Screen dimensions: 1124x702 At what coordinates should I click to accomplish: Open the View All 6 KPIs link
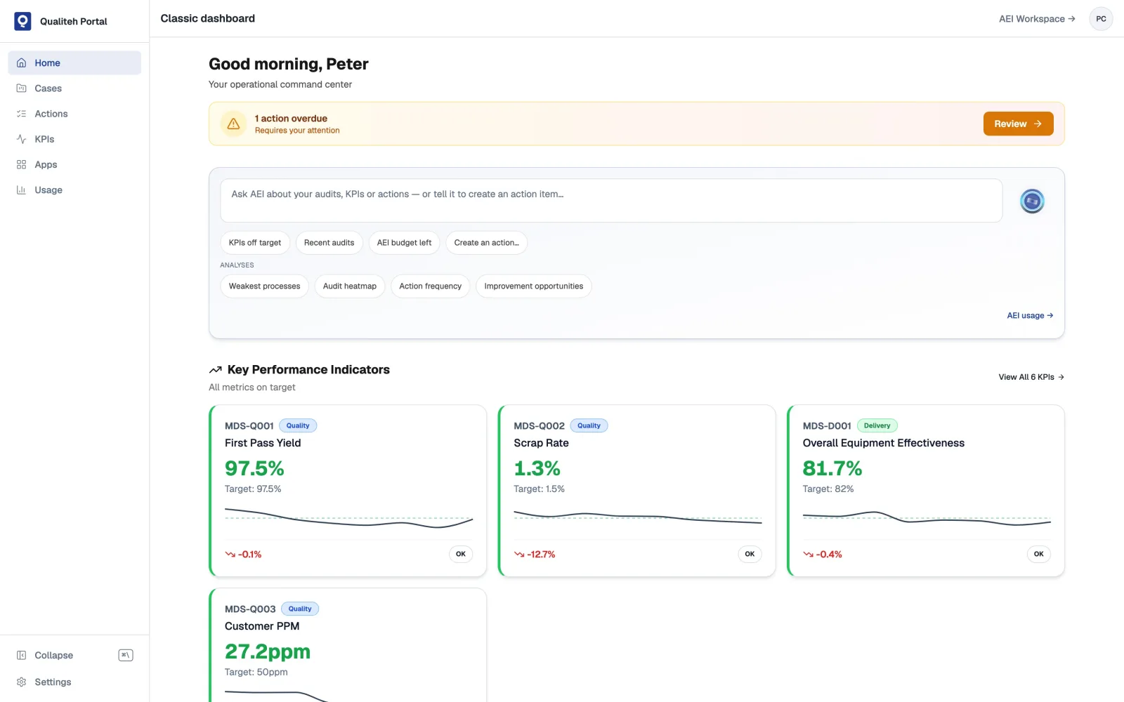[x=1031, y=377]
